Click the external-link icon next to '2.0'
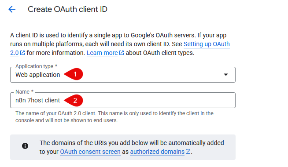Viewport: 288px width, 167px height. [22, 53]
